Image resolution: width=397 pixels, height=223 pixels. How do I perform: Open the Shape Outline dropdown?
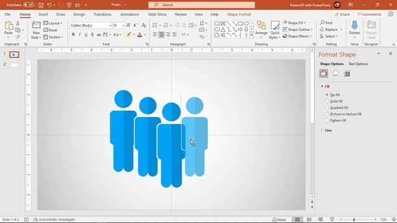(x=298, y=30)
